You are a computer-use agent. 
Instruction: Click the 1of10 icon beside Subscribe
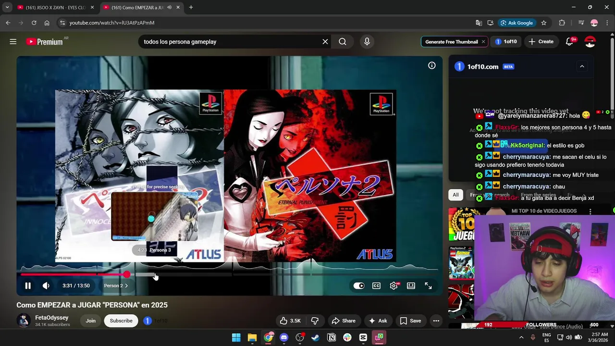tap(148, 321)
